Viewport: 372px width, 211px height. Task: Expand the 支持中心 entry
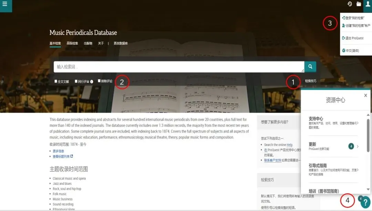[333, 123]
